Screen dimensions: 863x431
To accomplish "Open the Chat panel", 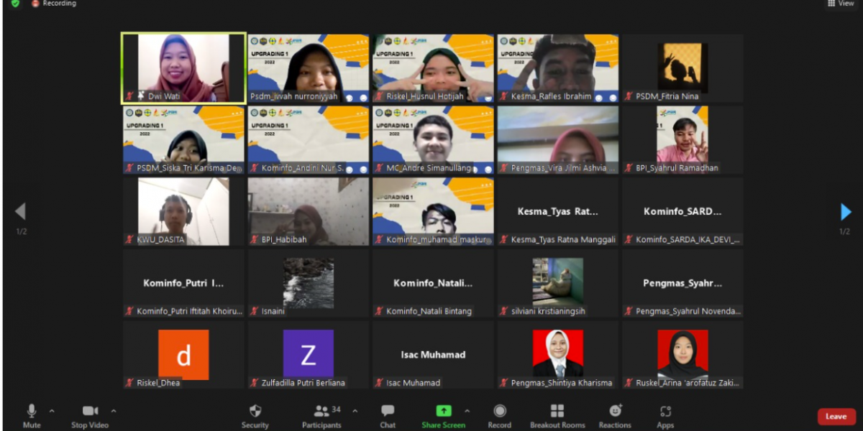I will coord(388,411).
